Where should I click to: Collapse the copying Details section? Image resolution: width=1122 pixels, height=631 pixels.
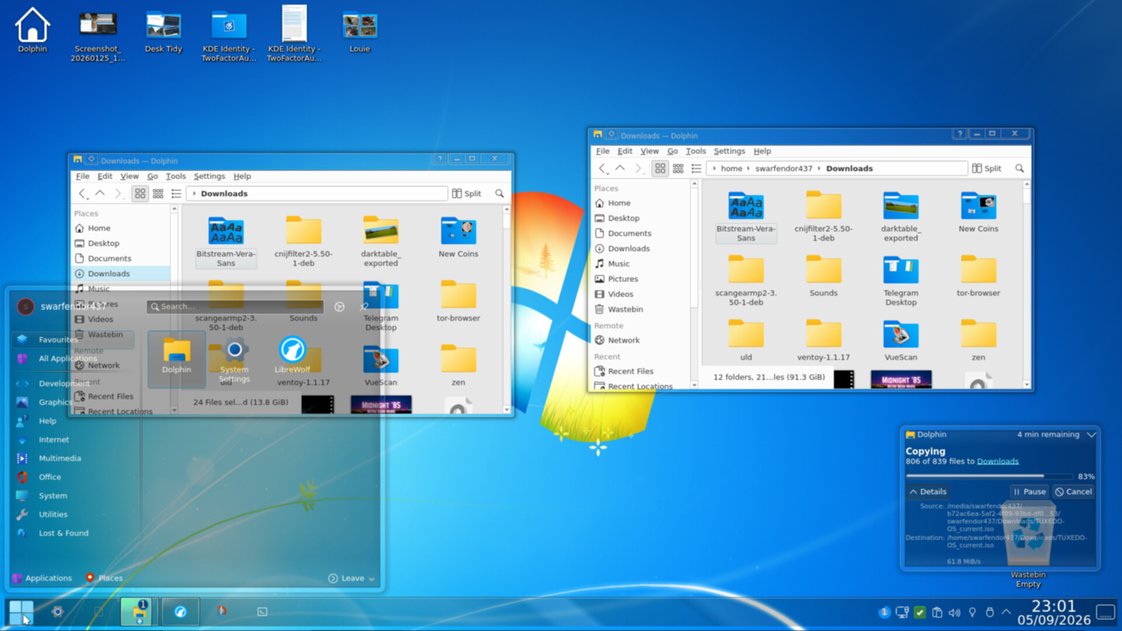pos(927,491)
